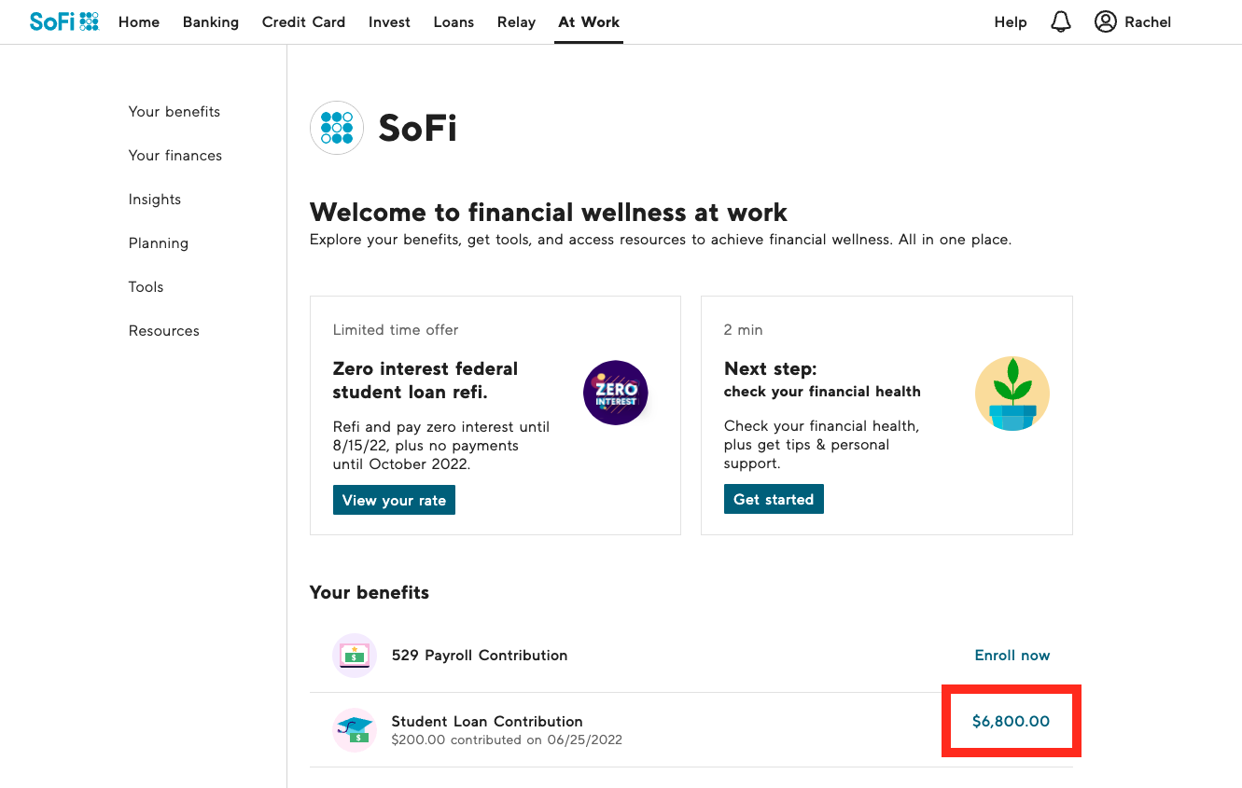The width and height of the screenshot is (1242, 788).
Task: Click the plant financial health icon
Action: (1012, 394)
